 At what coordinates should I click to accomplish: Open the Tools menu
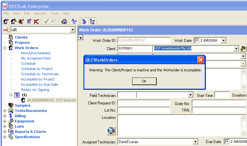click(x=55, y=13)
